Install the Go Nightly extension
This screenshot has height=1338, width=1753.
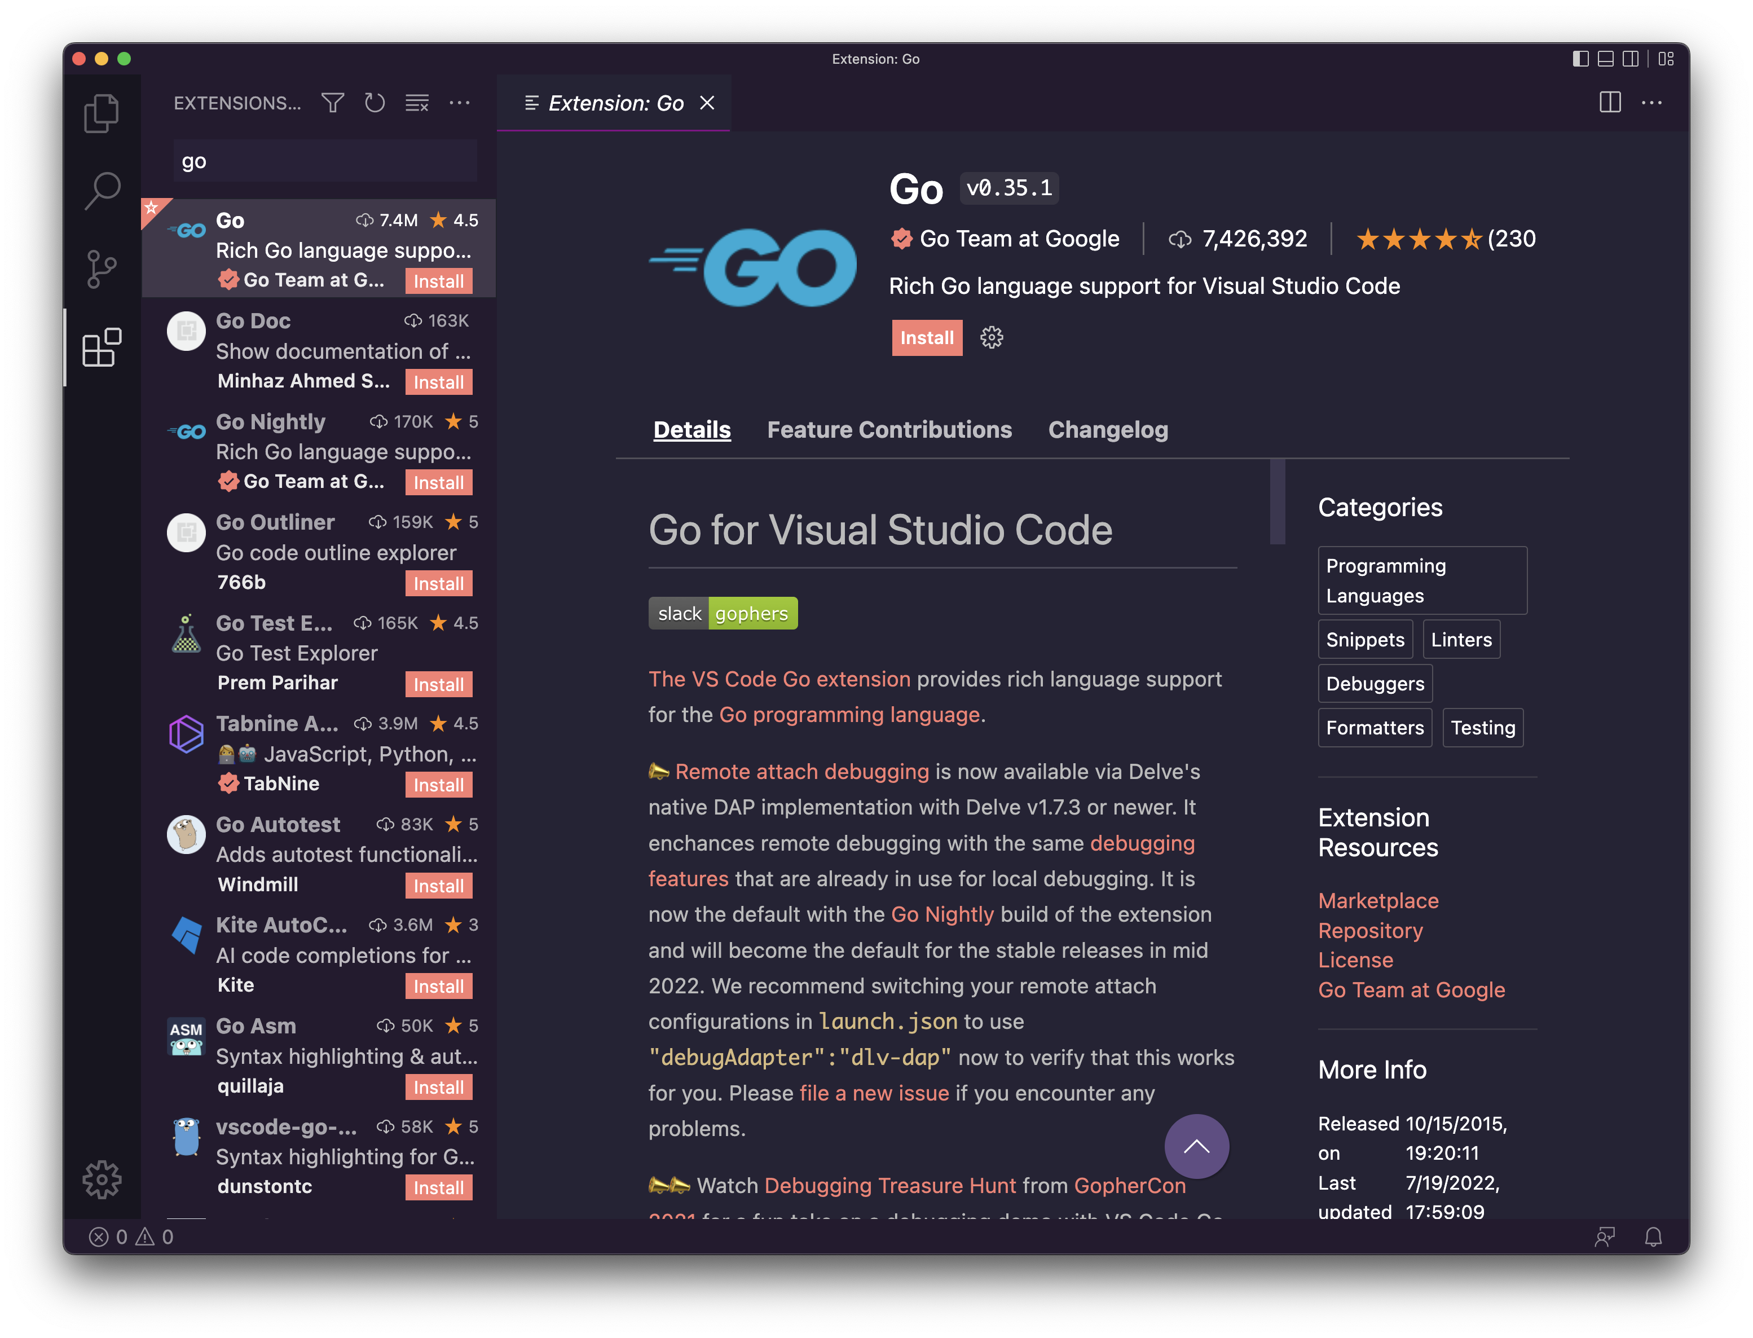438,483
